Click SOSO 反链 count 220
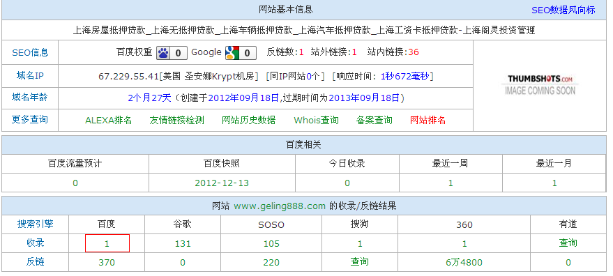Image resolution: width=613 pixels, height=276 pixels. coord(271,262)
